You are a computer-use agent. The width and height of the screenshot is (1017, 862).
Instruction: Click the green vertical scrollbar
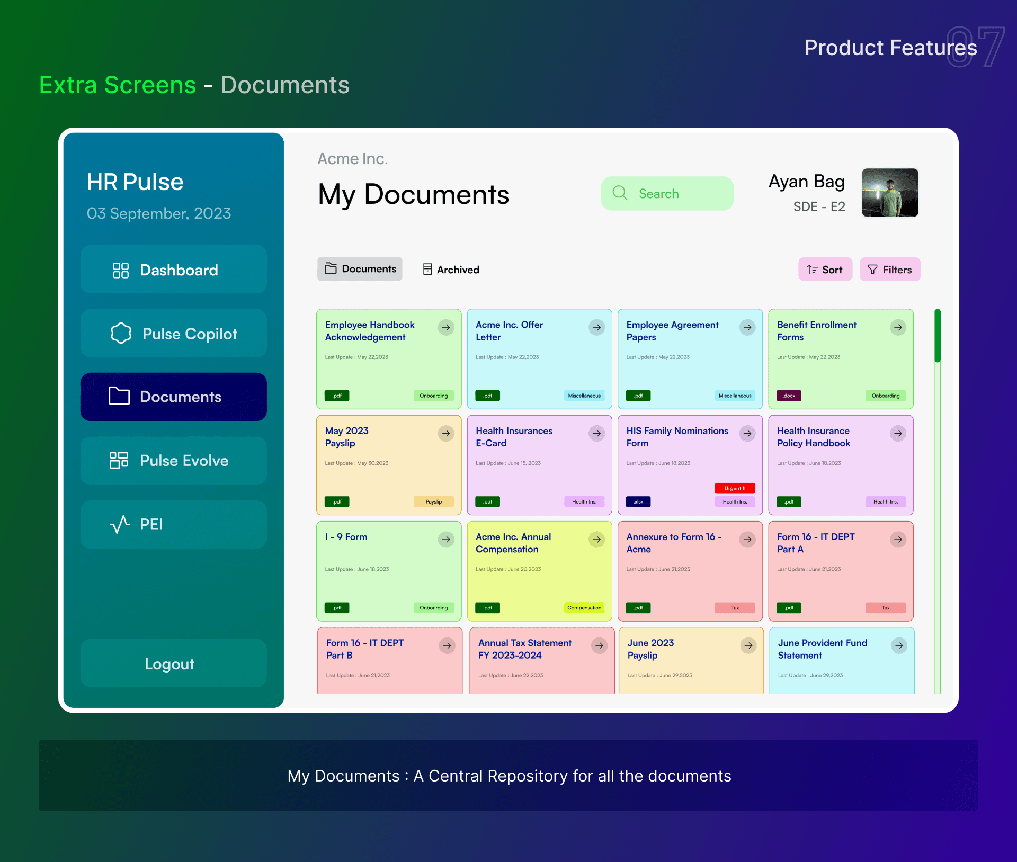click(937, 336)
